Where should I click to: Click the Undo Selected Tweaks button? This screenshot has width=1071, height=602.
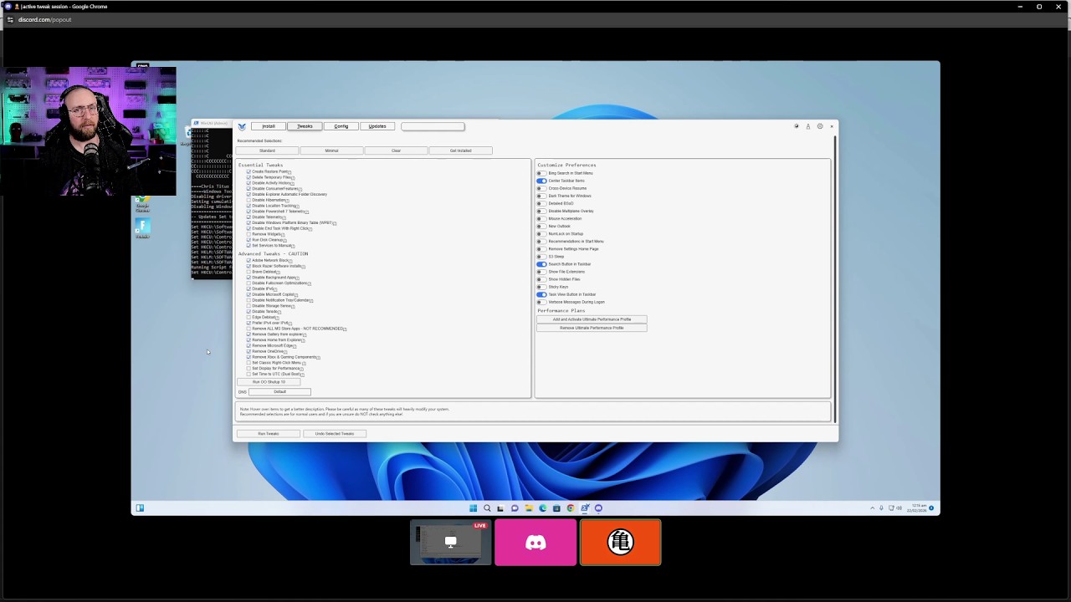[x=335, y=434]
